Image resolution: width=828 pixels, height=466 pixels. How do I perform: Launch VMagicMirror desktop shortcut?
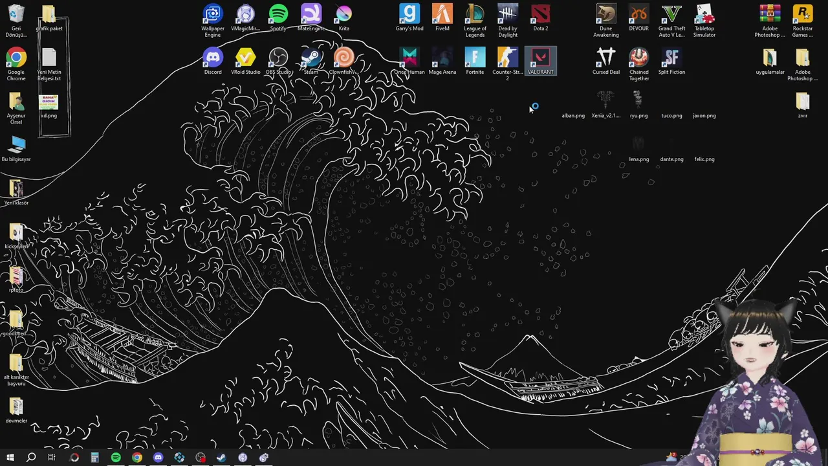pyautogui.click(x=246, y=17)
